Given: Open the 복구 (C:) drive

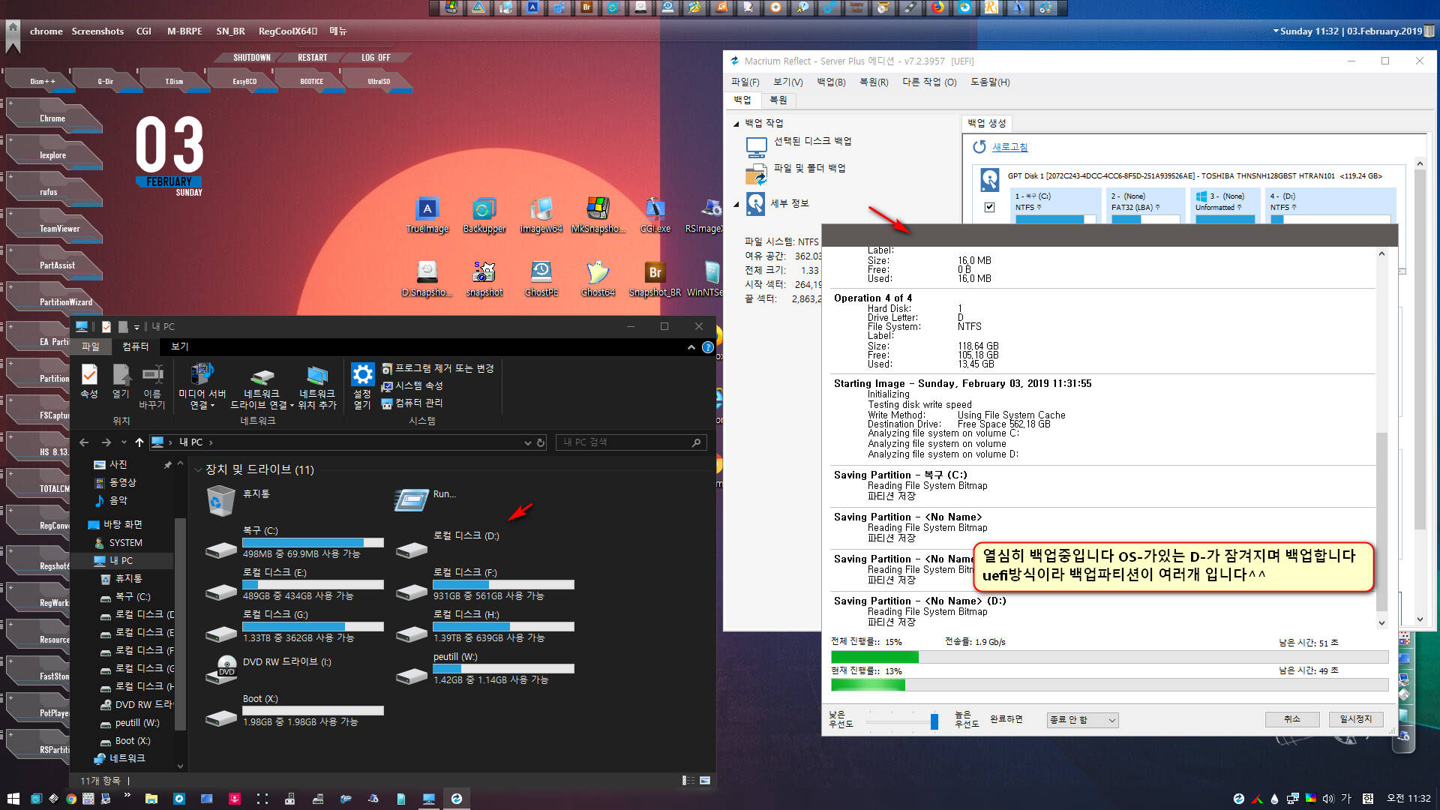Looking at the screenshot, I should 294,542.
